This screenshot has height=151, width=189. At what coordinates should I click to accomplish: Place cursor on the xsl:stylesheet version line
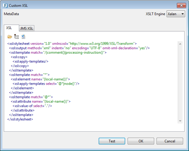pyautogui.click(x=71, y=43)
